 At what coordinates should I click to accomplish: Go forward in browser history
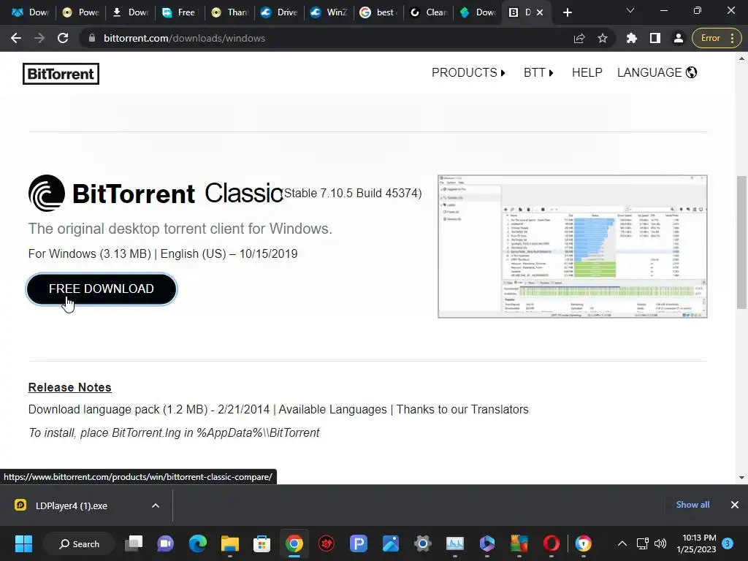[x=39, y=38]
